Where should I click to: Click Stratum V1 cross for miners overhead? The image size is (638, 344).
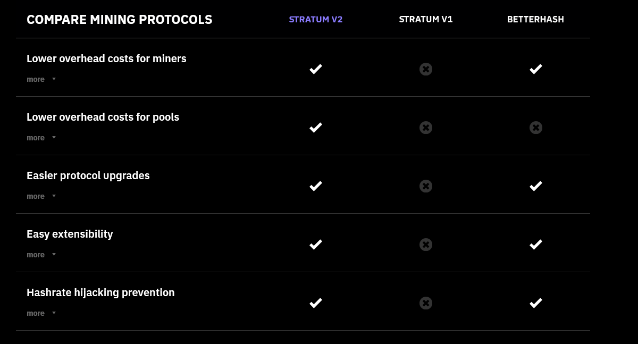point(426,69)
